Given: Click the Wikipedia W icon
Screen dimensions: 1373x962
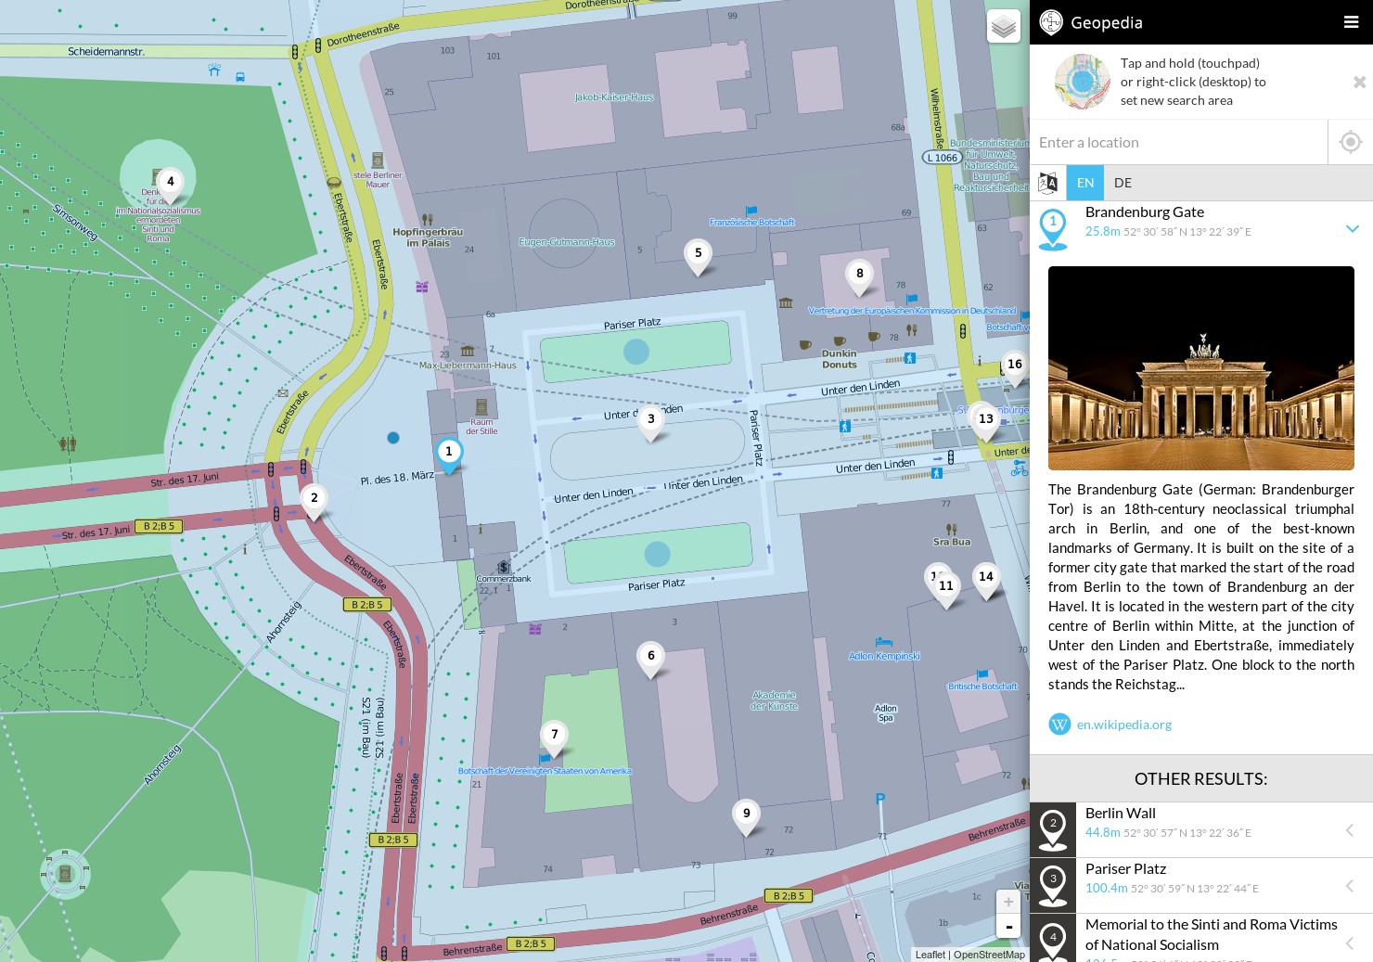Looking at the screenshot, I should pyautogui.click(x=1059, y=725).
